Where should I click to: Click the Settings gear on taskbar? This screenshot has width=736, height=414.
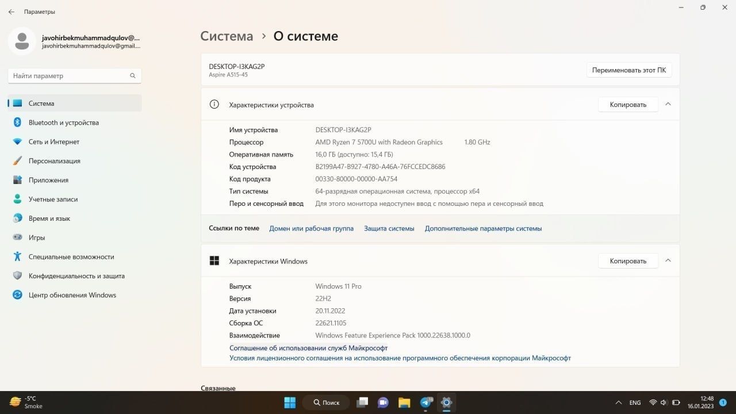446,402
